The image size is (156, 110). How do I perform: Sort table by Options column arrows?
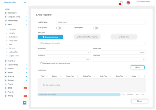[x=60, y=76]
